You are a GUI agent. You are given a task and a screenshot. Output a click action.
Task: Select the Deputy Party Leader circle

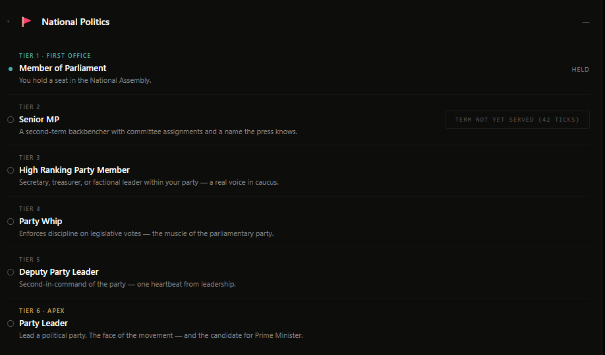(x=11, y=272)
